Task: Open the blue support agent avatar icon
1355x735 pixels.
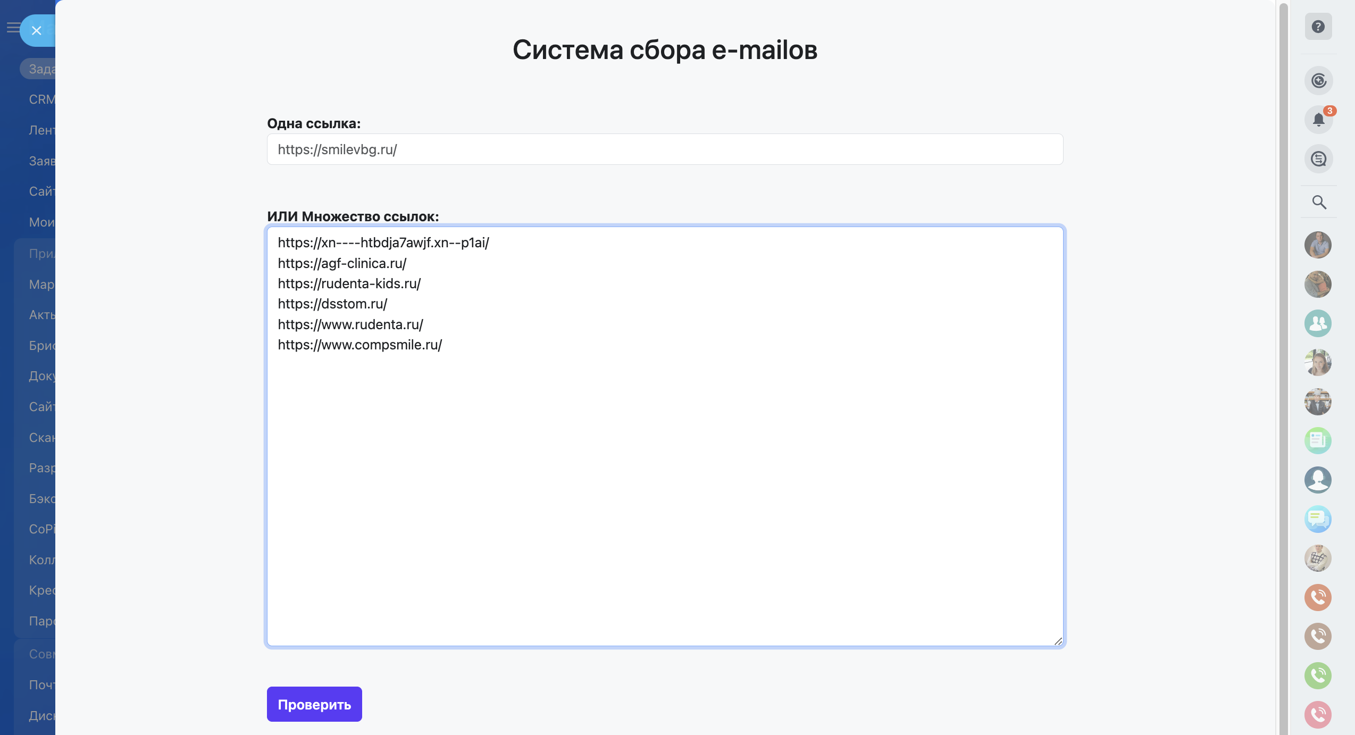Action: point(1317,480)
